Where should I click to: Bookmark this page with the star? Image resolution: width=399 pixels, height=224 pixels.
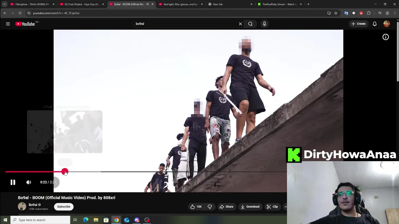tap(336, 13)
